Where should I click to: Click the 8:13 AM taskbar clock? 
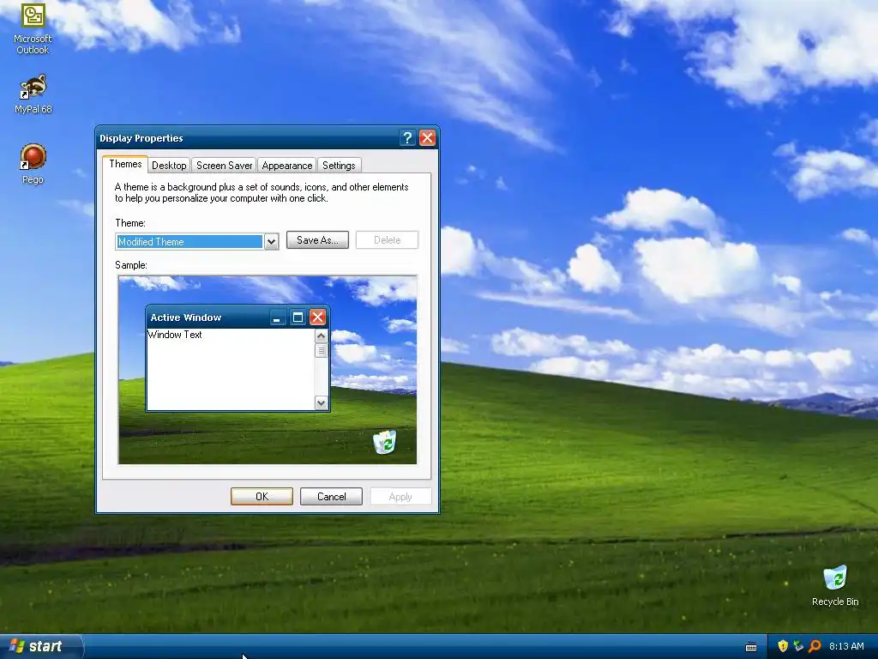pos(846,646)
